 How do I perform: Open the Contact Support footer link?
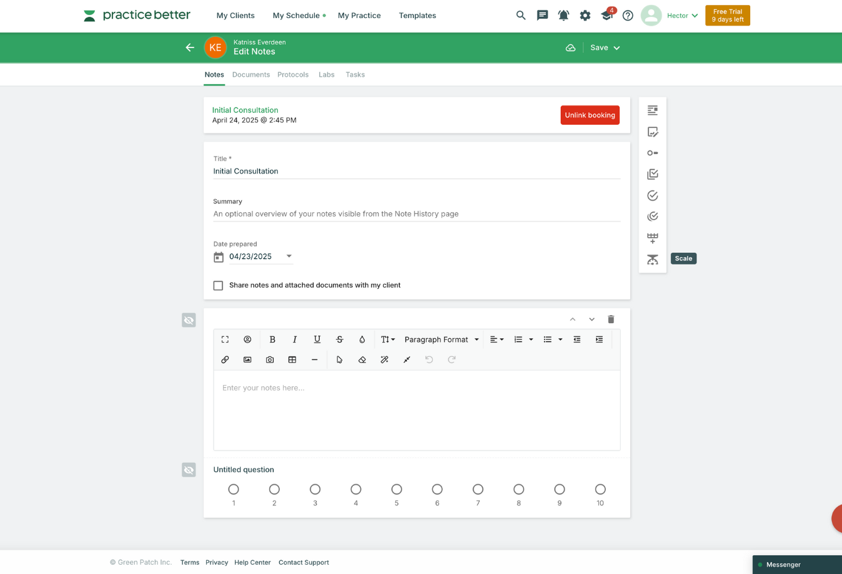click(x=304, y=563)
